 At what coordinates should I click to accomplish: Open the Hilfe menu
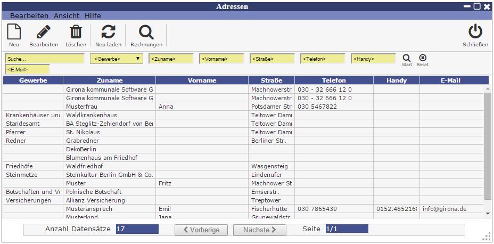coord(93,16)
